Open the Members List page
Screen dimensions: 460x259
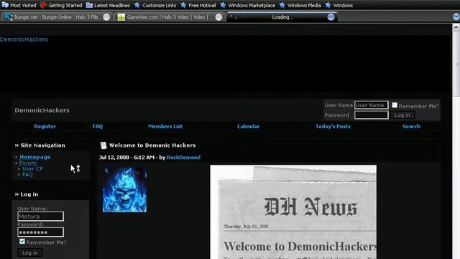[165, 127]
